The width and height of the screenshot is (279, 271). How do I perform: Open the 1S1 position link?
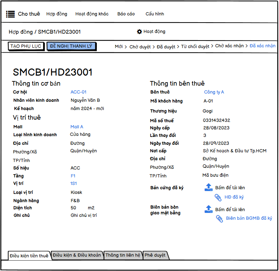click(x=74, y=183)
